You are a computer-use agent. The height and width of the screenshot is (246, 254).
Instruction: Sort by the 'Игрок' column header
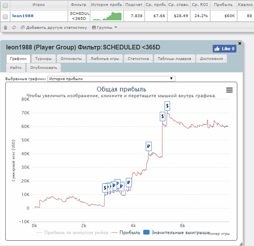pos(39,5)
